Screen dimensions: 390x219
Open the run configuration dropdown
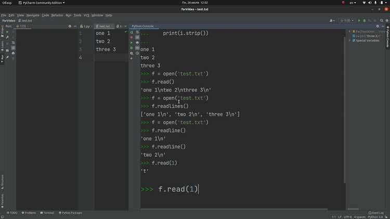point(347,21)
